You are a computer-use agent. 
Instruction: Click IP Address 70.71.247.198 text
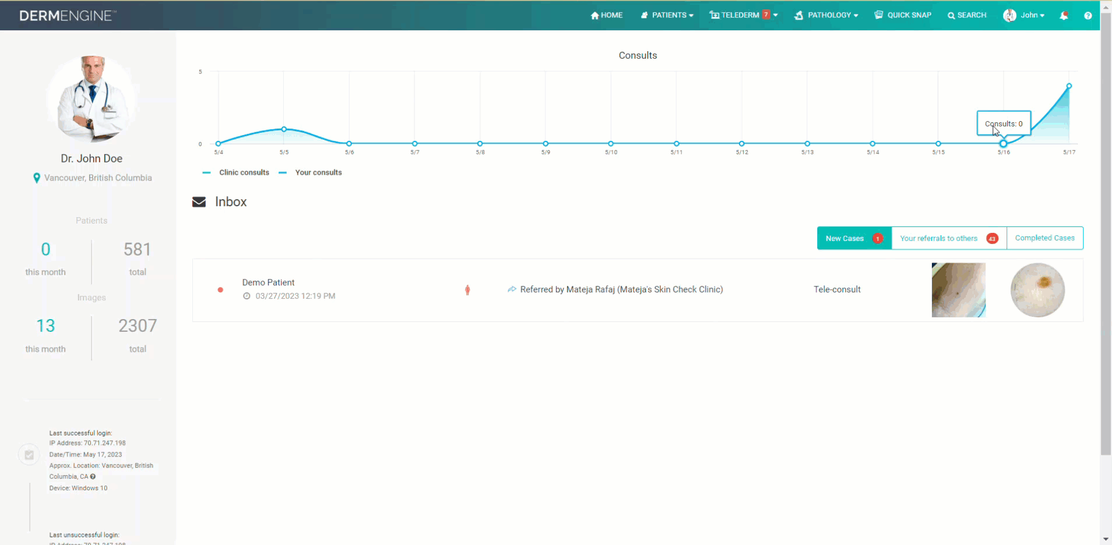[x=87, y=443]
